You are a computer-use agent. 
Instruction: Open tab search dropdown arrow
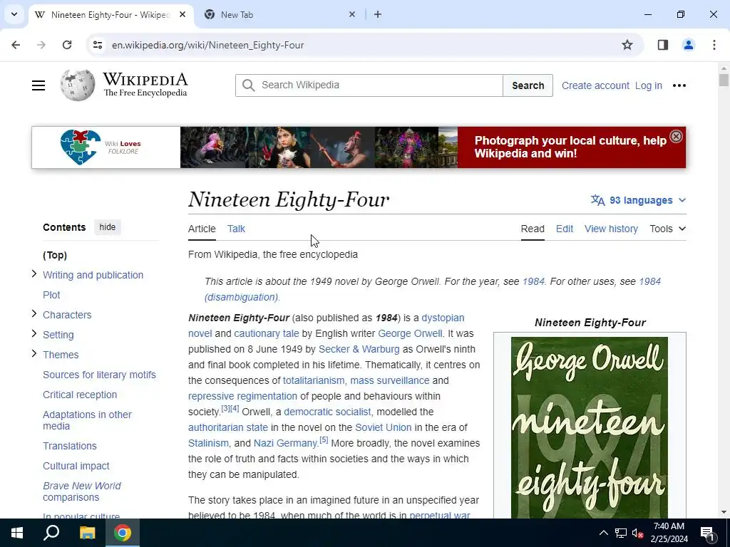(14, 14)
